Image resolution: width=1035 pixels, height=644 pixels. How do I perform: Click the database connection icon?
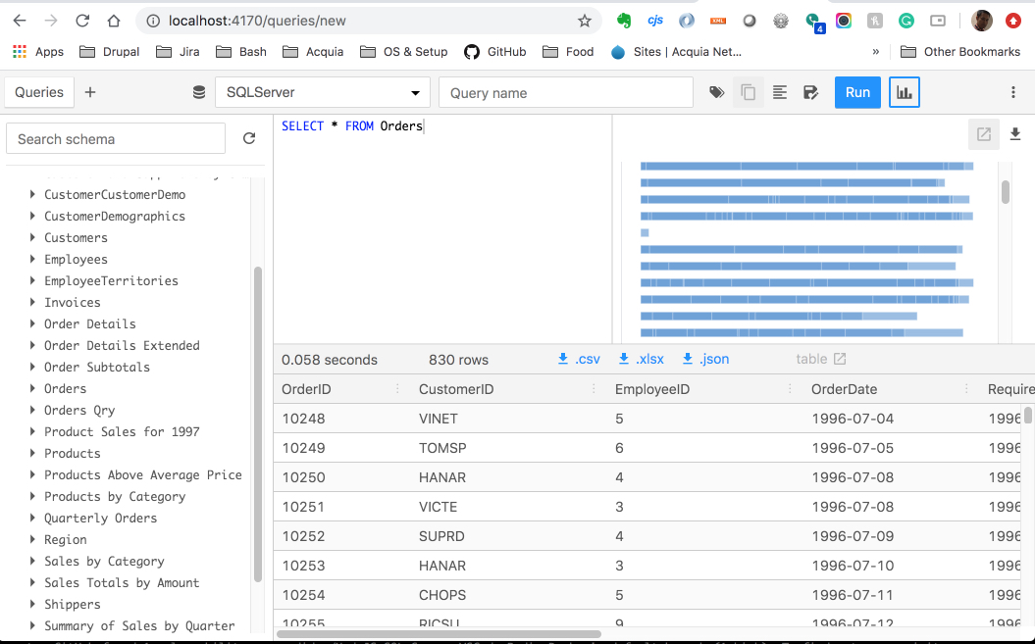point(199,92)
